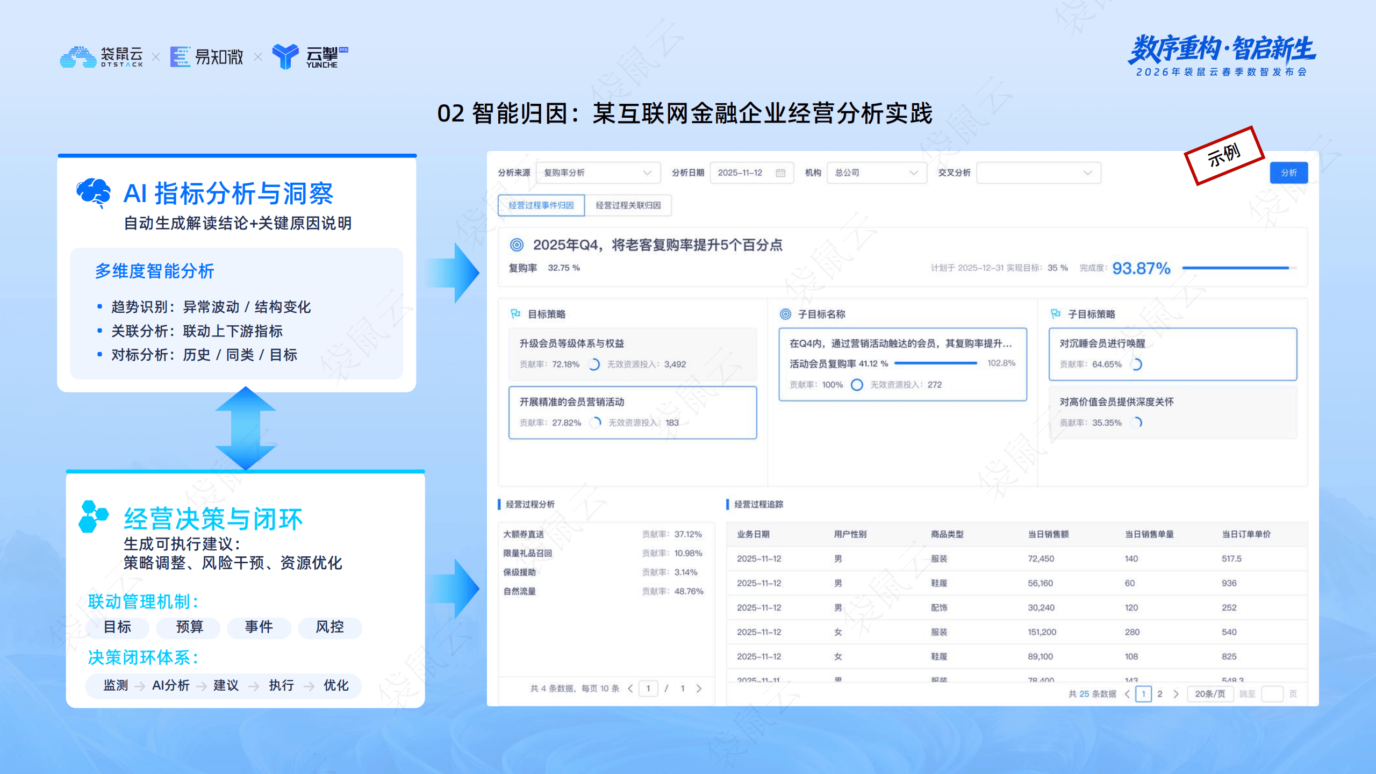This screenshot has width=1376, height=774.
Task: Click the 袋鼠云 DTStack logo
Action: point(102,57)
